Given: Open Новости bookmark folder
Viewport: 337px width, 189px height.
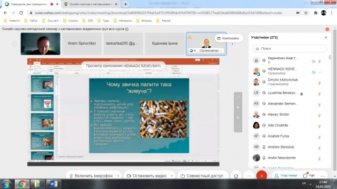Looking at the screenshot, I should click(x=12, y=21).
